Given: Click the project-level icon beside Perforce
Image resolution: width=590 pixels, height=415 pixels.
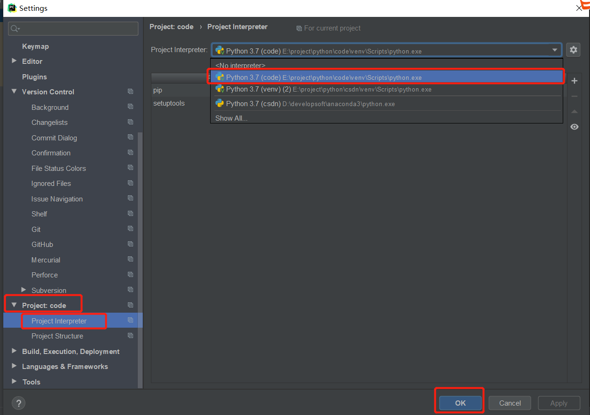Looking at the screenshot, I should coord(130,275).
